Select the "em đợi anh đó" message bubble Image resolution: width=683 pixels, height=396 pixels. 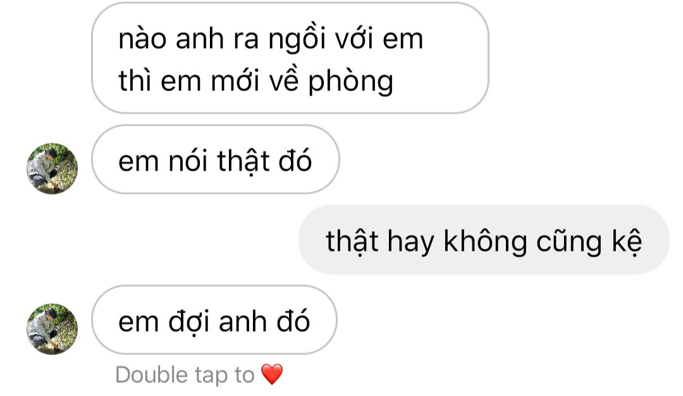[x=214, y=320]
